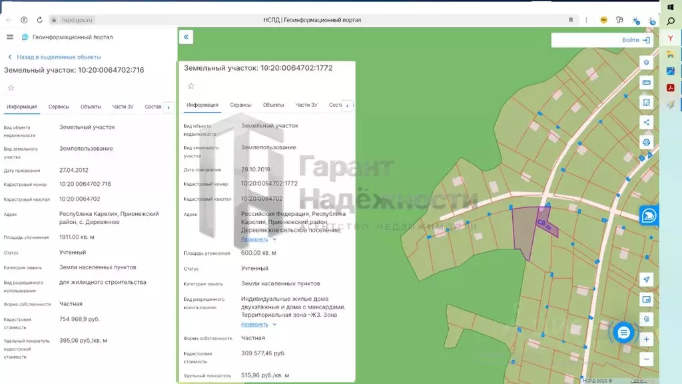Add parcel 10:20:0064702:716 to favorites
The image size is (682, 384).
coord(11,88)
